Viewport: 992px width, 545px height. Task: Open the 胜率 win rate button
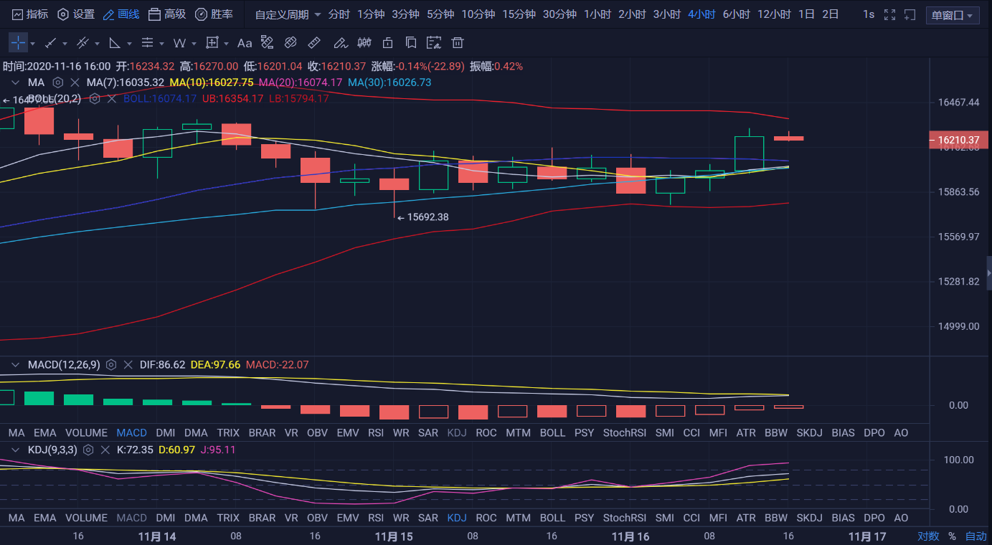coord(214,14)
